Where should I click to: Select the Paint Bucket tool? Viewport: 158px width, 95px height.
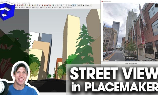pos(29,5)
